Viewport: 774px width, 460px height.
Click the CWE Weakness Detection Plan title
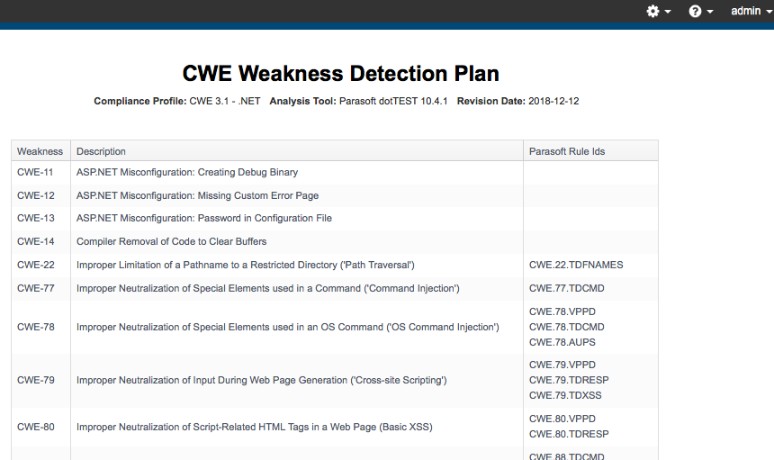tap(340, 74)
